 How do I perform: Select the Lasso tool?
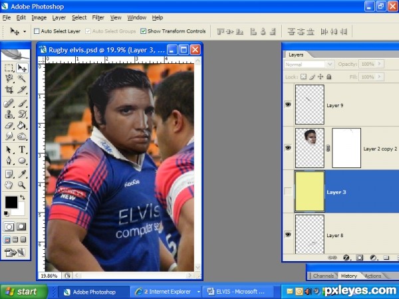(x=9, y=78)
